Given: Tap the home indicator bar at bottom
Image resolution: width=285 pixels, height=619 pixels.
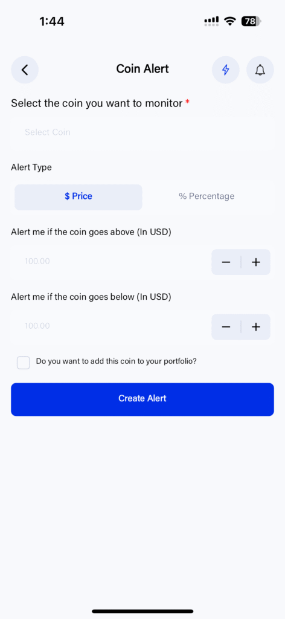Looking at the screenshot, I should click(x=142, y=611).
